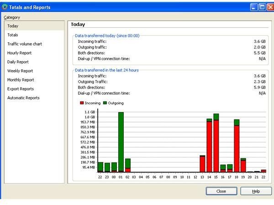The width and height of the screenshot is (274, 205).
Task: Click the red Incoming legend swatch
Action: click(82, 103)
